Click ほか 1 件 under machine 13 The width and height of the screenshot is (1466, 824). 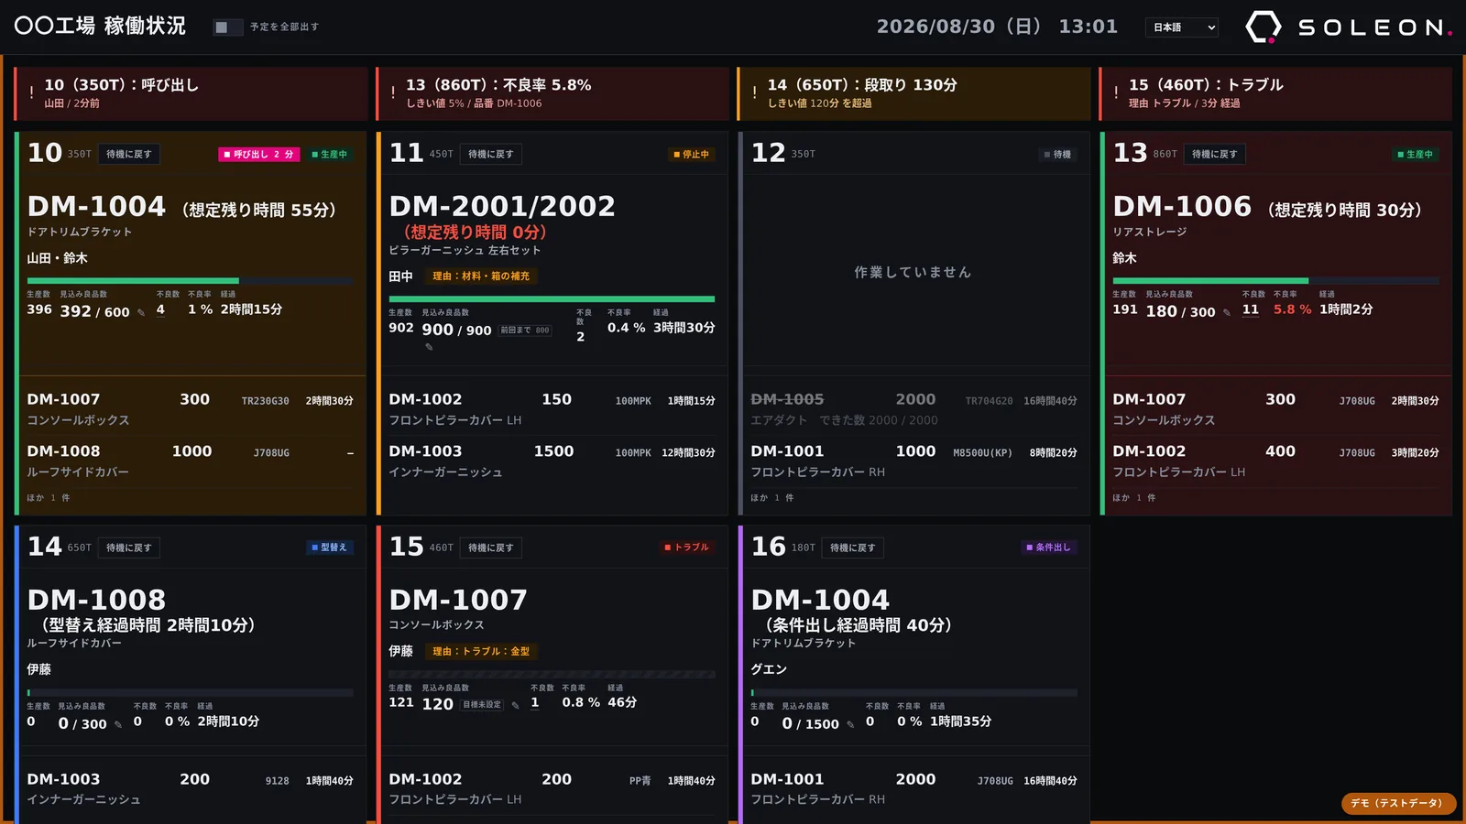point(1134,498)
